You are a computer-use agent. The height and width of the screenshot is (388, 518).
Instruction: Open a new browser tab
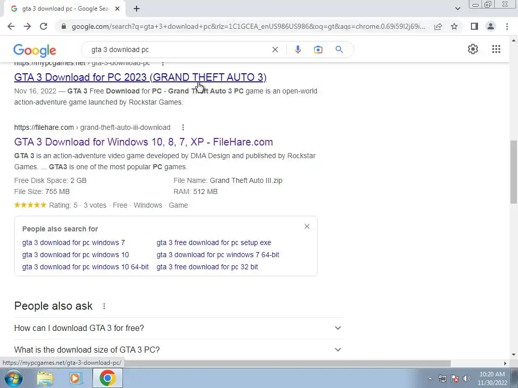[137, 9]
